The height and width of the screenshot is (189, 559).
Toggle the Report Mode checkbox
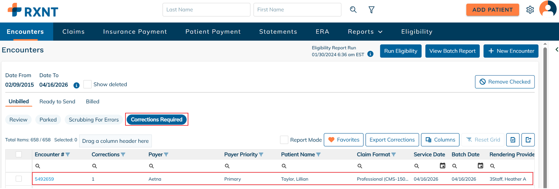(284, 140)
